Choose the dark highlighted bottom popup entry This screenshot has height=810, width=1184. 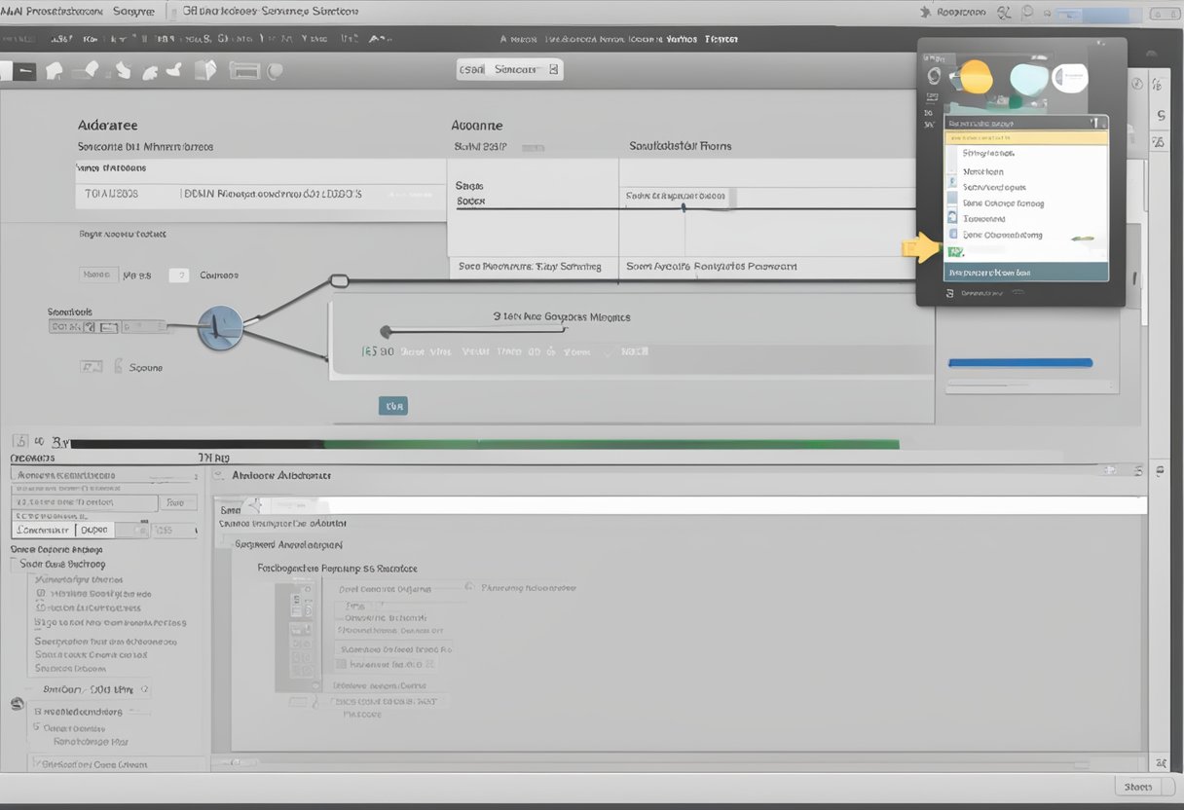[x=1026, y=273]
